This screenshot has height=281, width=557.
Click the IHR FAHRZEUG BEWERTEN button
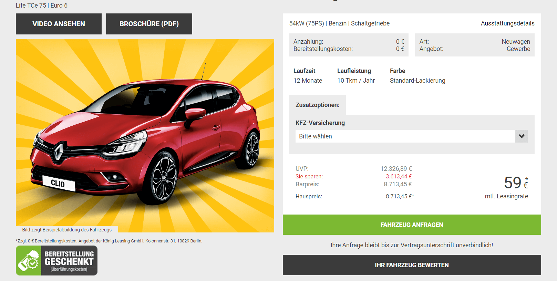tap(412, 265)
